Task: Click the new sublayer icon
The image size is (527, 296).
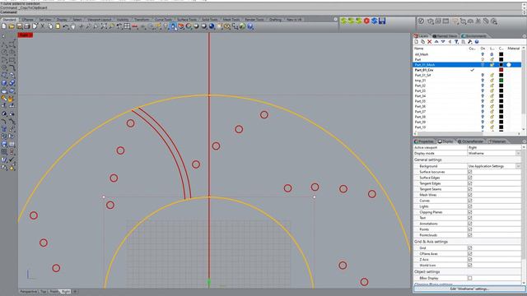Action: tap(422, 42)
